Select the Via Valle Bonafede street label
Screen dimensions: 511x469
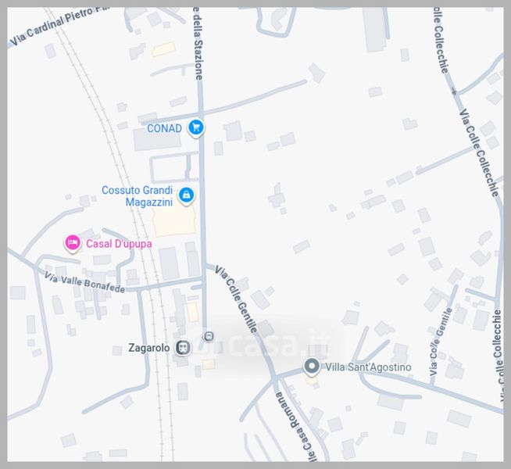(84, 282)
